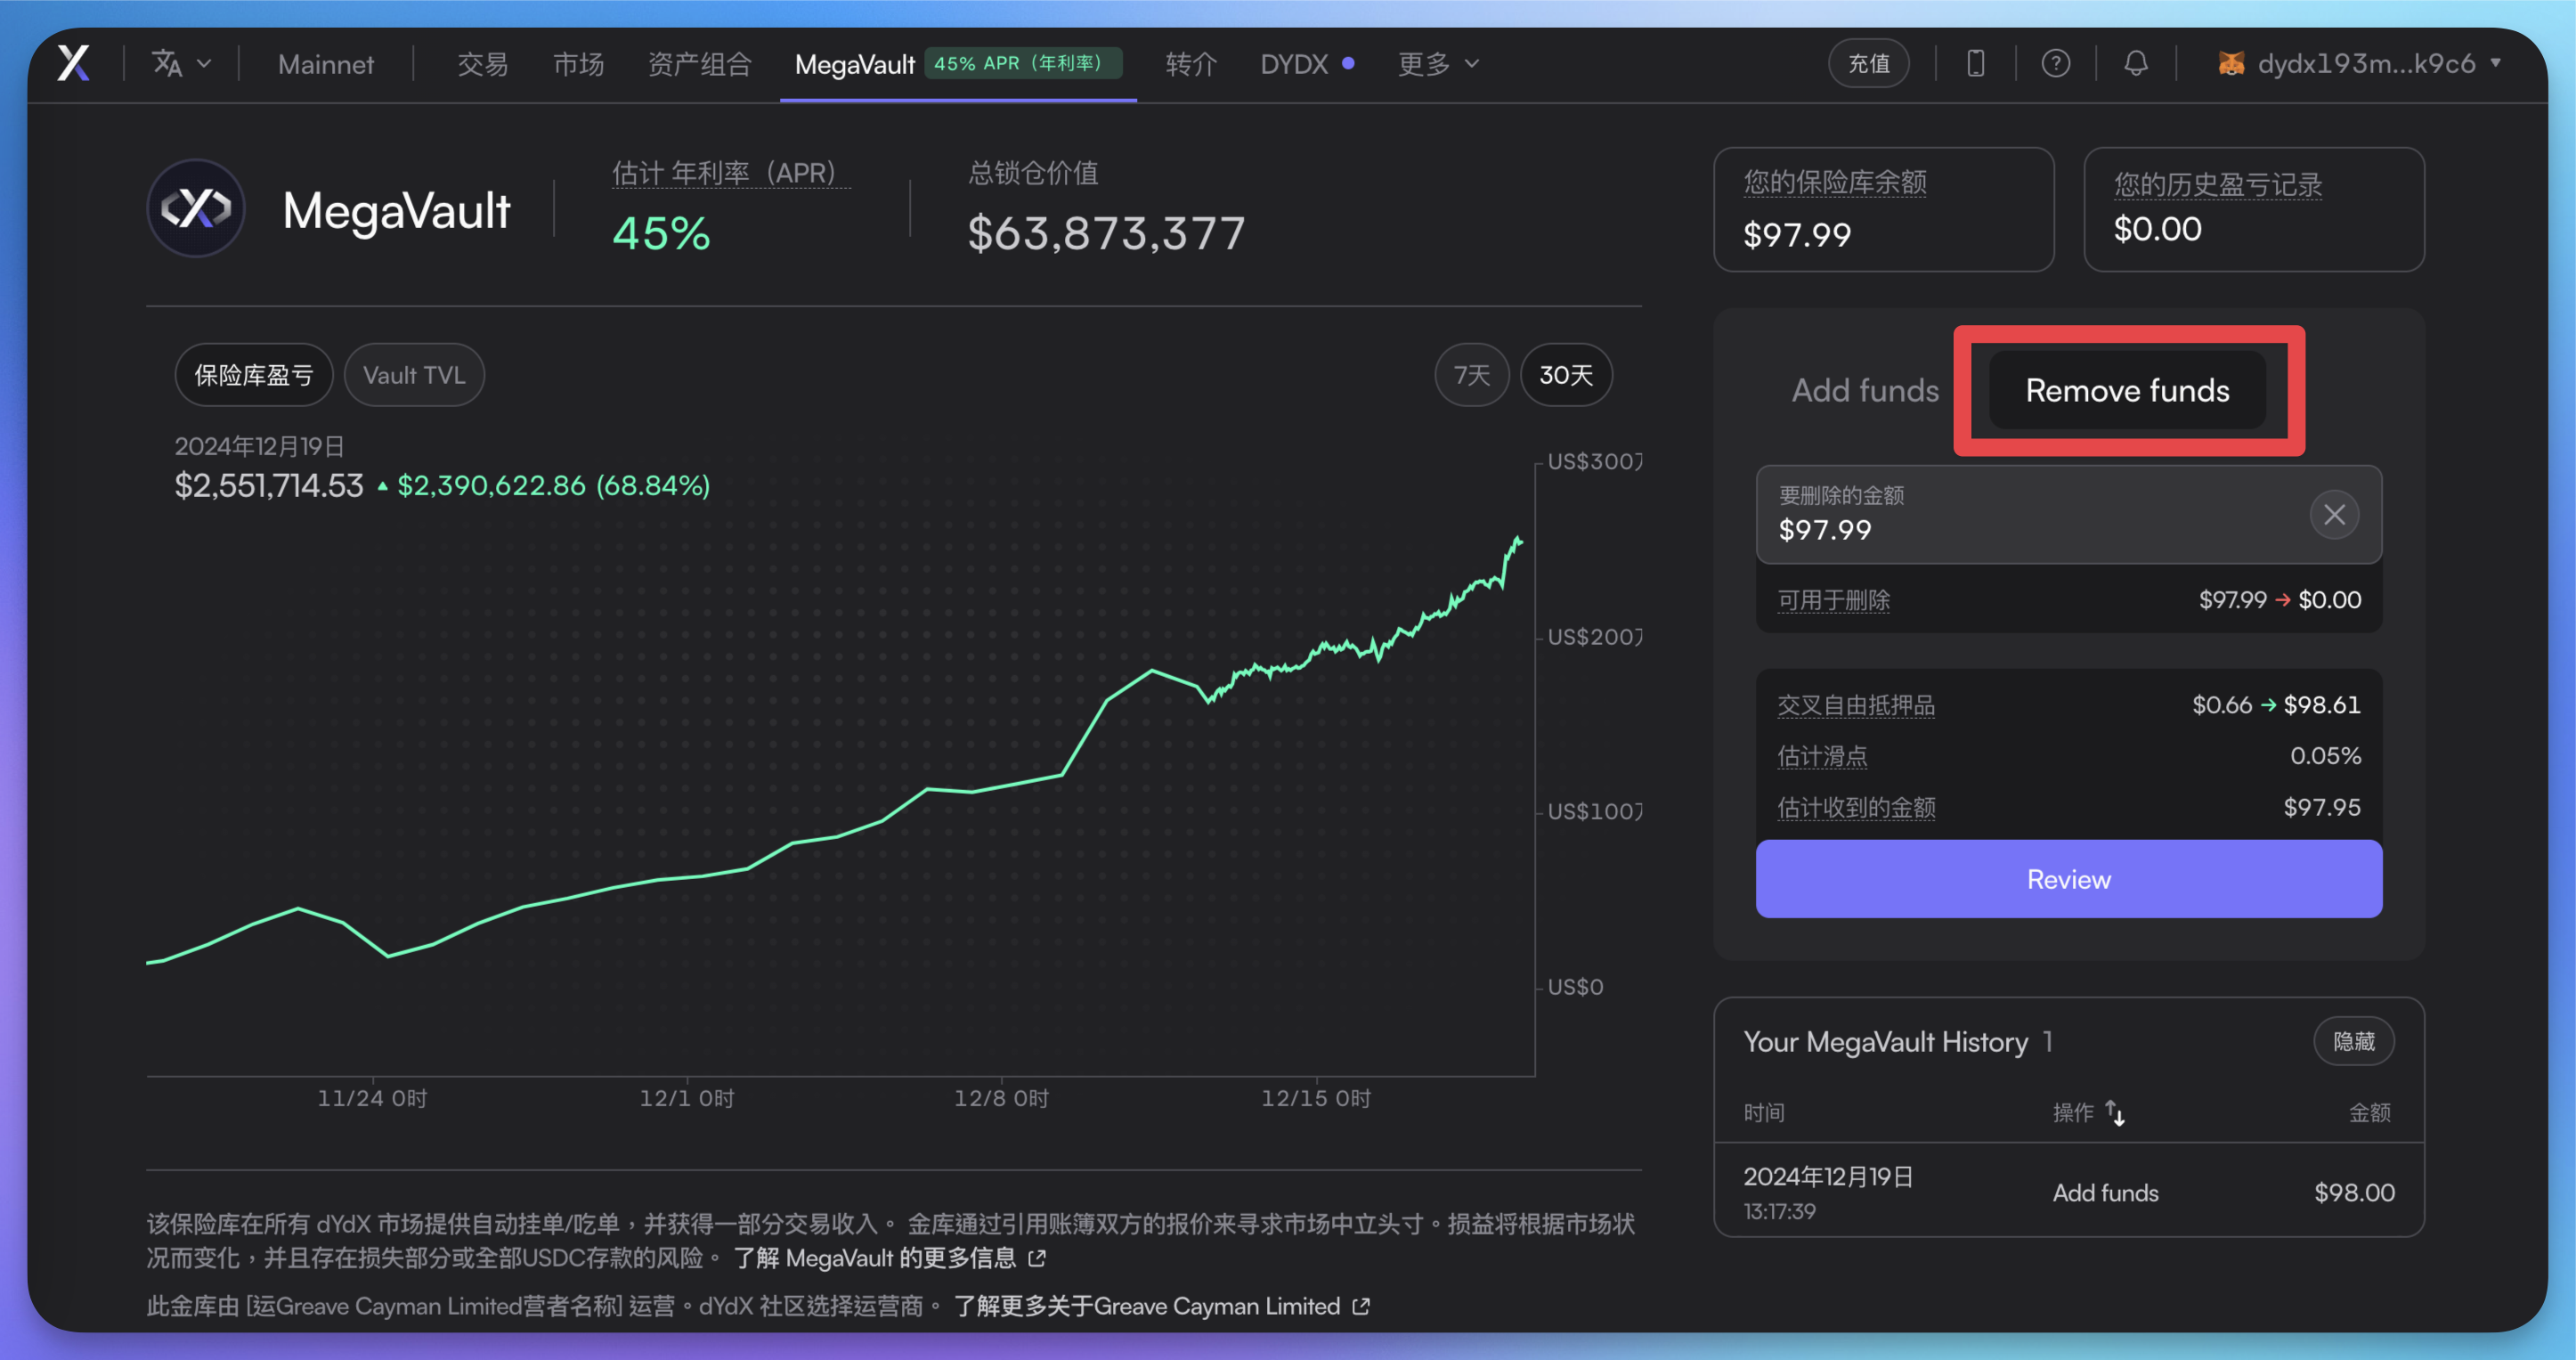
Task: Click the 估计滑点 label
Action: 1822,756
